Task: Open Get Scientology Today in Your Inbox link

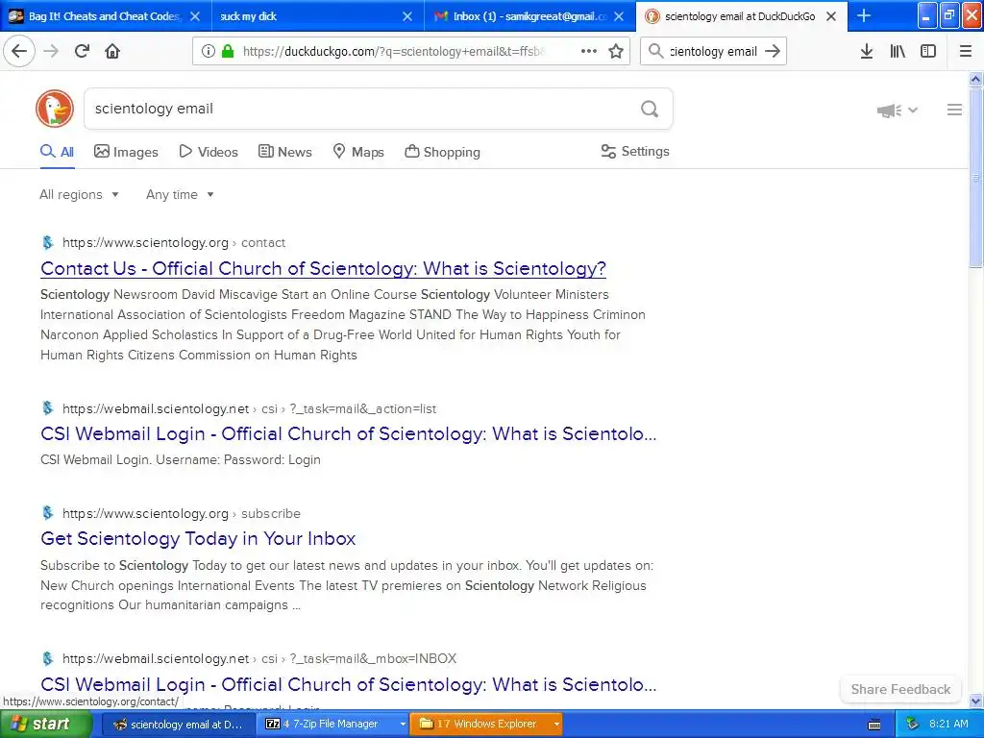Action: 198,538
